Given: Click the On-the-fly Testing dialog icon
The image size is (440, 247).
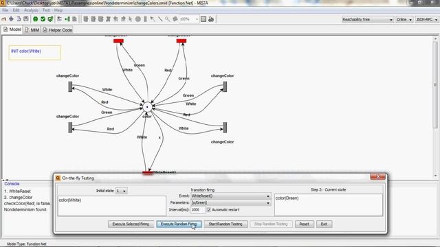Looking at the screenshot, I should point(58,178).
